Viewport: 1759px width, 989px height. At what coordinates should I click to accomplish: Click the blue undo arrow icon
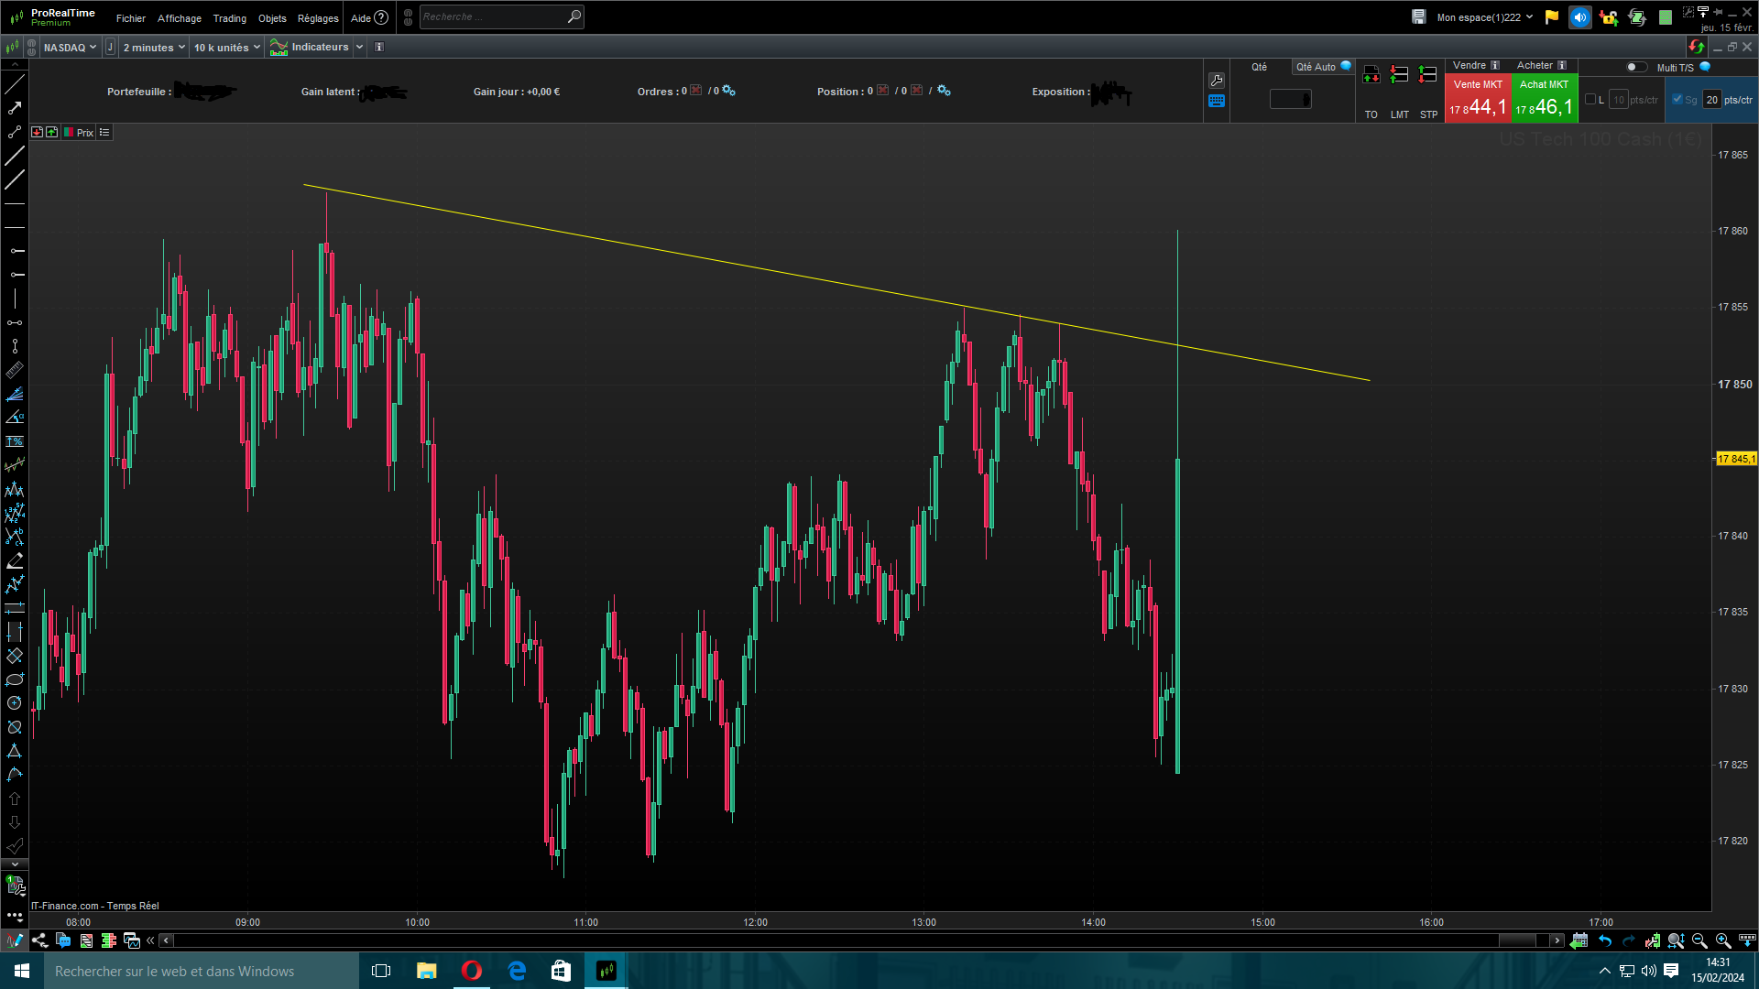(x=1605, y=940)
